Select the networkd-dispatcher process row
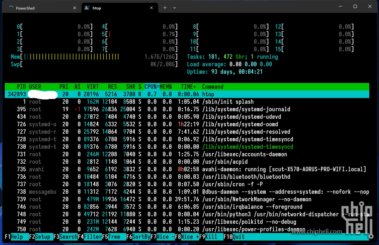Image resolution: width=379 pixels, height=245 pixels. point(187,214)
